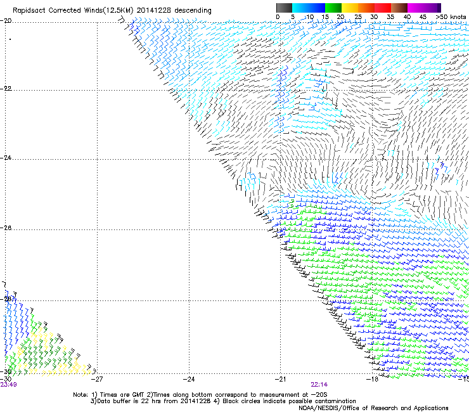Click the '-21' longitude label on the bottom axis
The height and width of the screenshot is (412, 469).
click(280, 379)
